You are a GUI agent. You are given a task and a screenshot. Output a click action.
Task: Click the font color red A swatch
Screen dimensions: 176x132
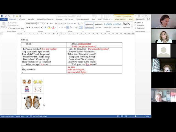coord(53,28)
